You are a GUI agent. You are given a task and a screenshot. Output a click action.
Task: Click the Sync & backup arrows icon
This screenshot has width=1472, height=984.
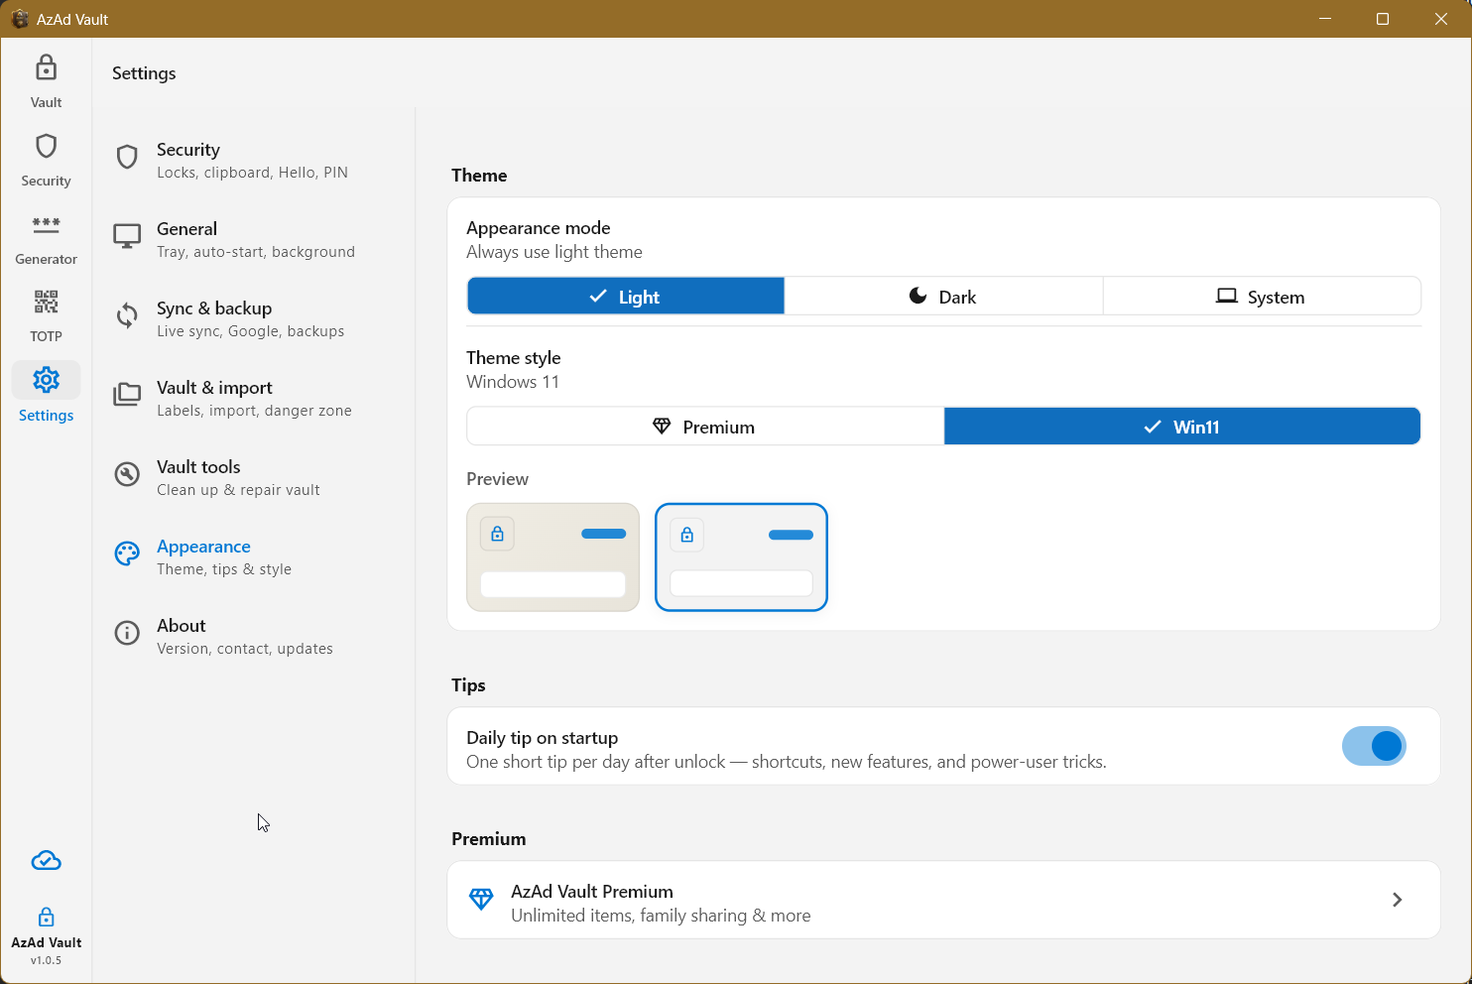127,315
